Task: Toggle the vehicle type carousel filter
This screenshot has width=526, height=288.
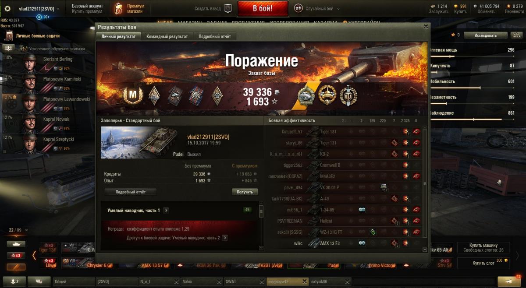Action: click(x=16, y=244)
